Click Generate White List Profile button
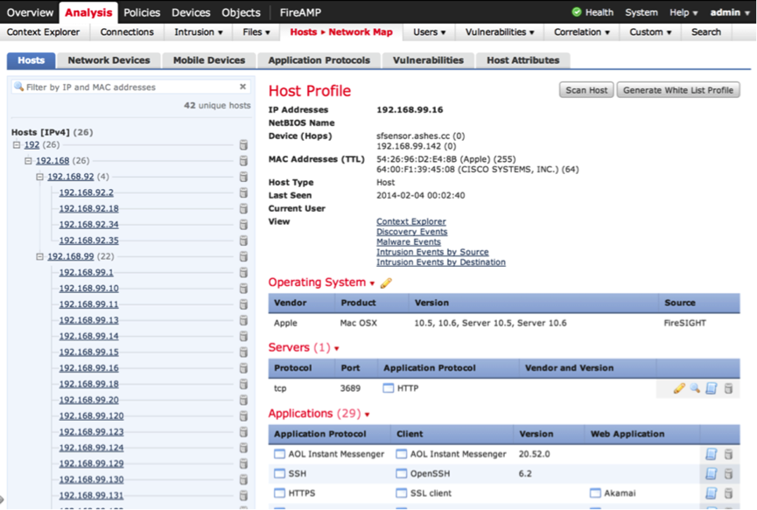The height and width of the screenshot is (510, 757). (678, 90)
